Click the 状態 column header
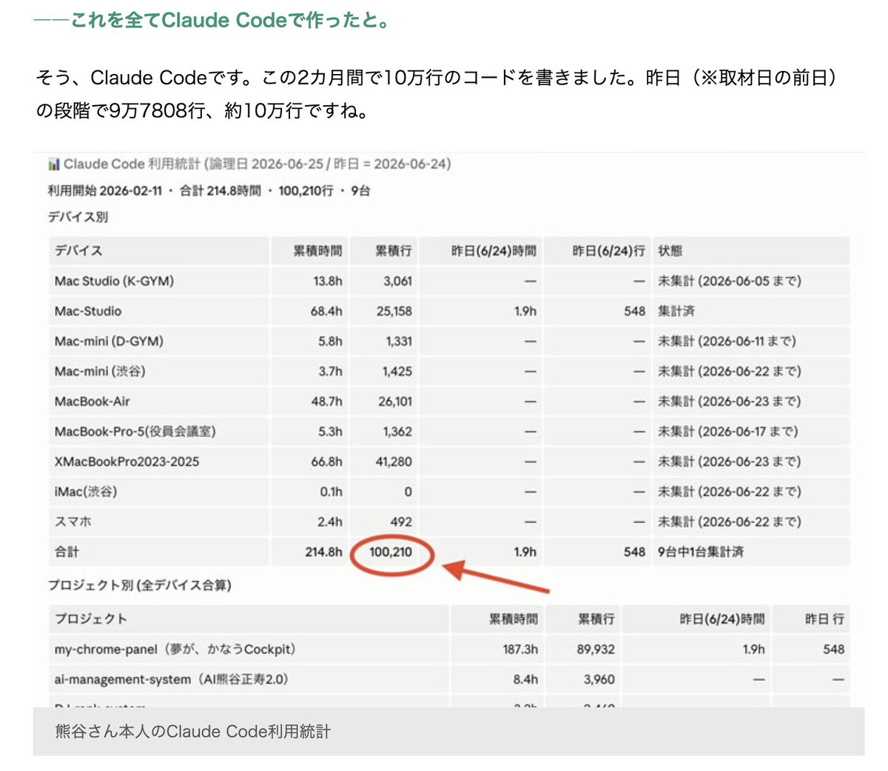This screenshot has width=888, height=771. [670, 251]
